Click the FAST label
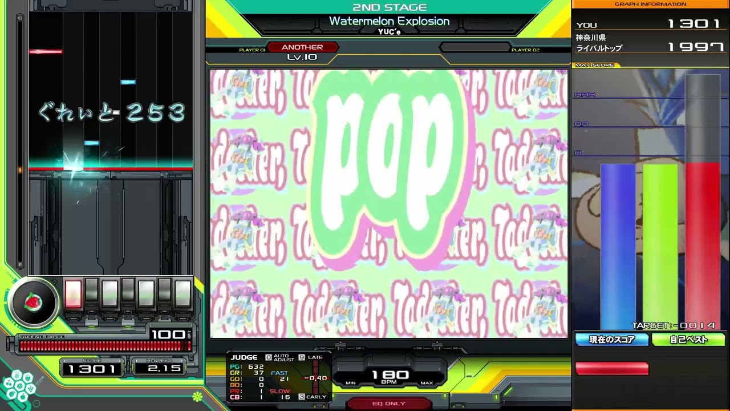This screenshot has width=730, height=411. coord(279,373)
